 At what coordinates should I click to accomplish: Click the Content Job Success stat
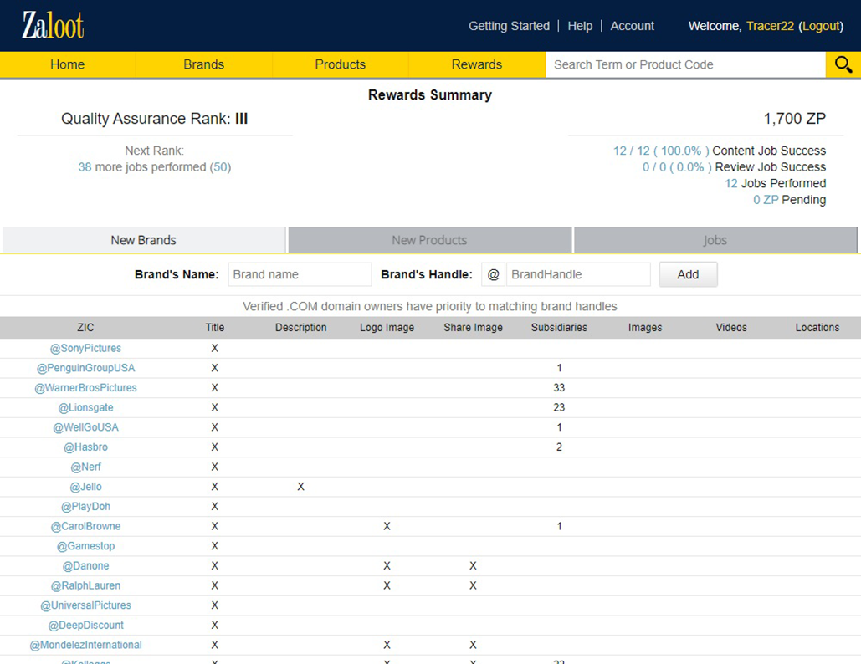pos(720,151)
